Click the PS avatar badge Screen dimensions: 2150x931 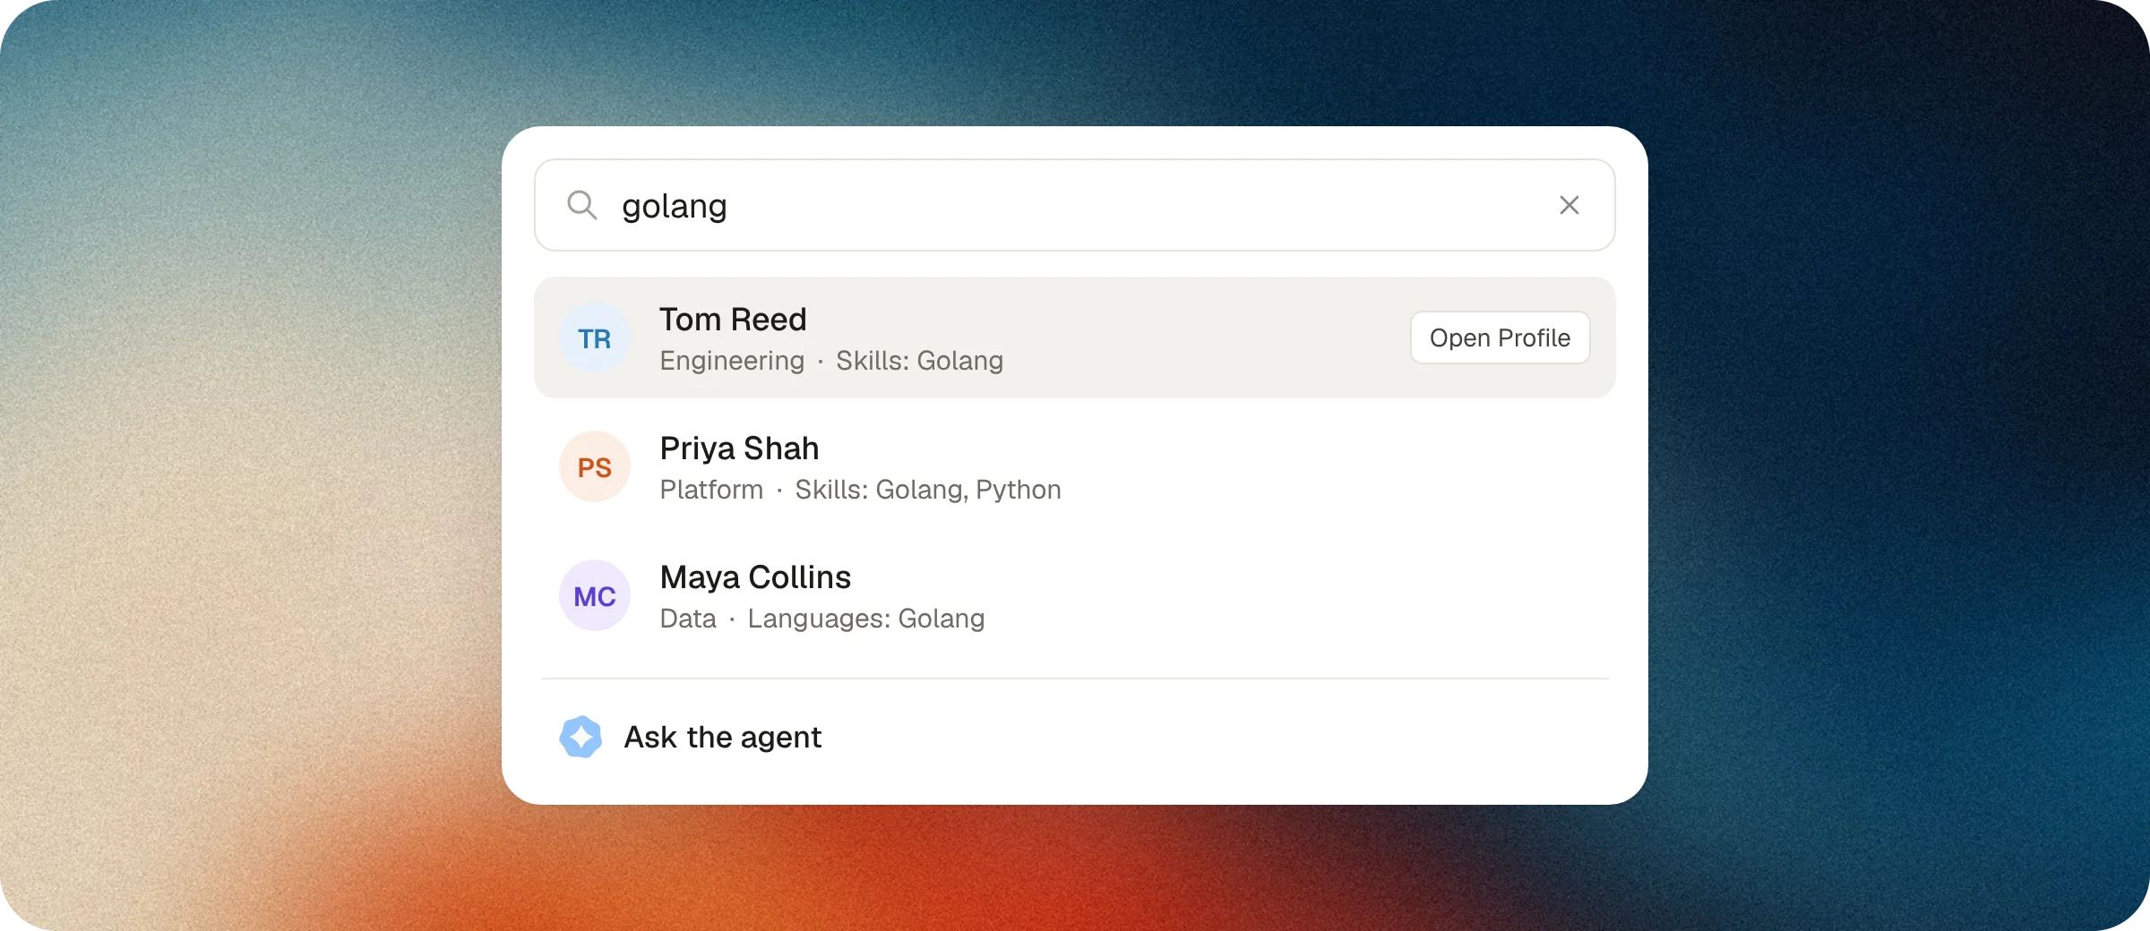click(x=595, y=467)
